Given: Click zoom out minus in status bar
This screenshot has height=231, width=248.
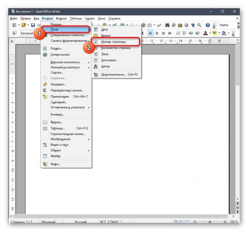Looking at the screenshot, I should point(195,222).
